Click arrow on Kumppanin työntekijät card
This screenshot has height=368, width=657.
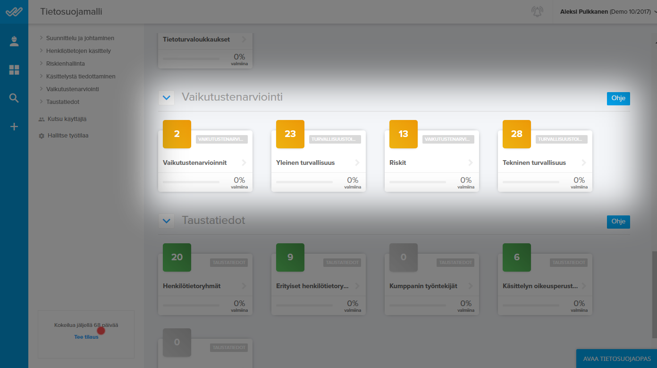pyautogui.click(x=471, y=286)
